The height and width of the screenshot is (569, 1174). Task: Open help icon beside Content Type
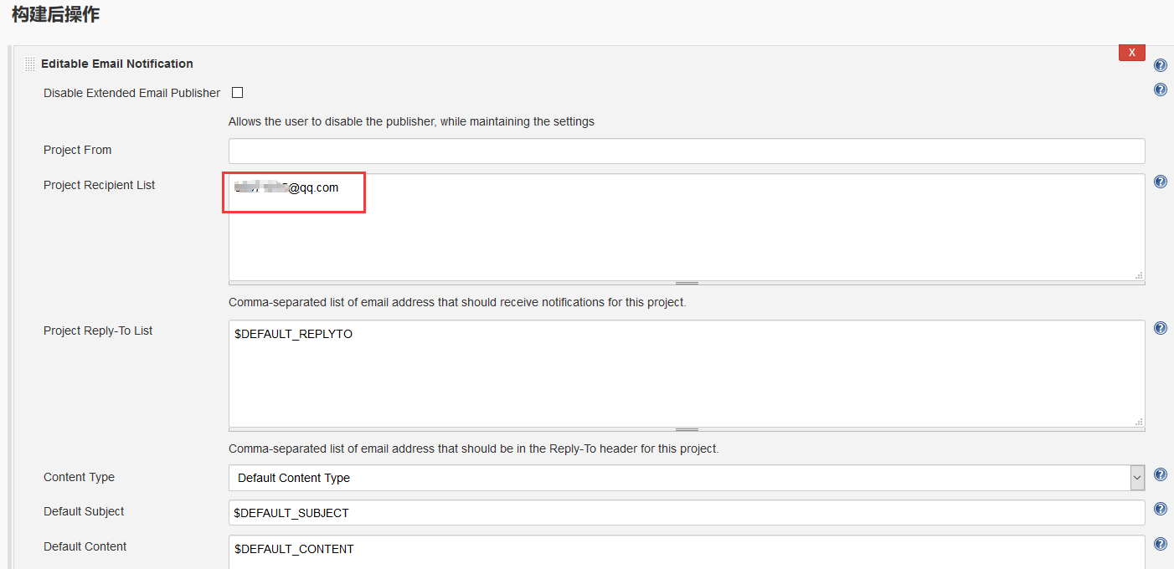[1161, 474]
